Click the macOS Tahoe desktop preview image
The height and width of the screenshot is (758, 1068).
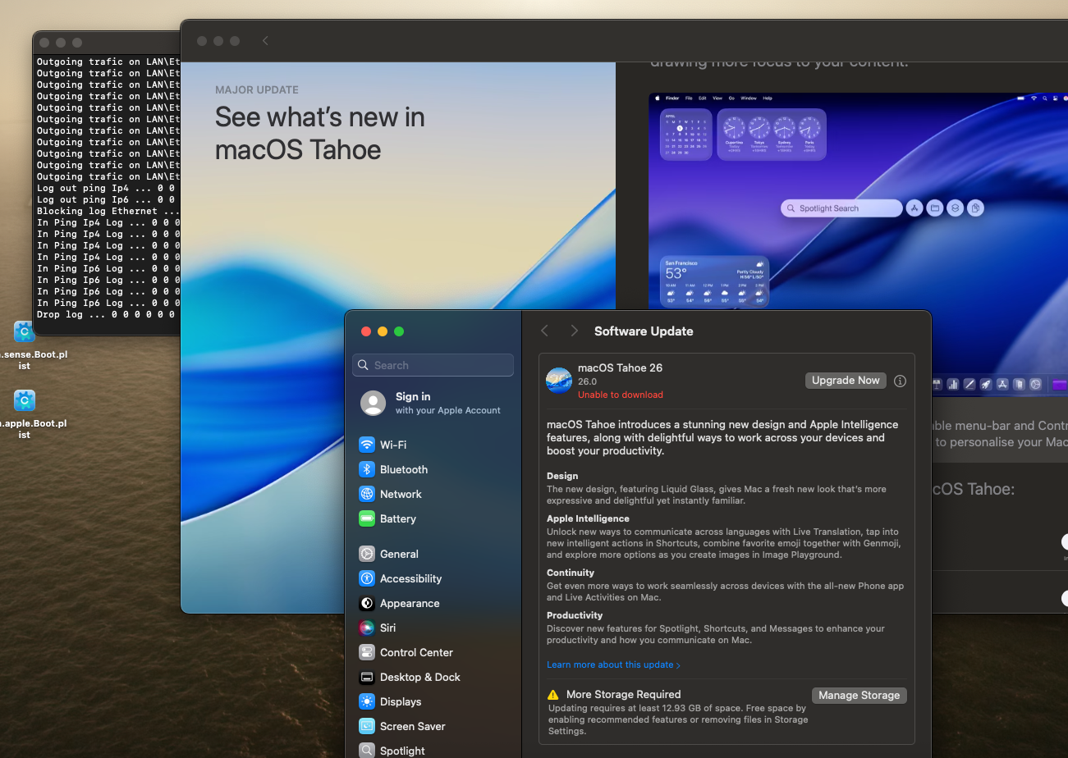[x=858, y=201]
